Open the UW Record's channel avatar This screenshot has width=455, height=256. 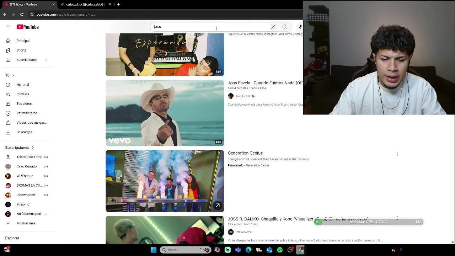[231, 232]
